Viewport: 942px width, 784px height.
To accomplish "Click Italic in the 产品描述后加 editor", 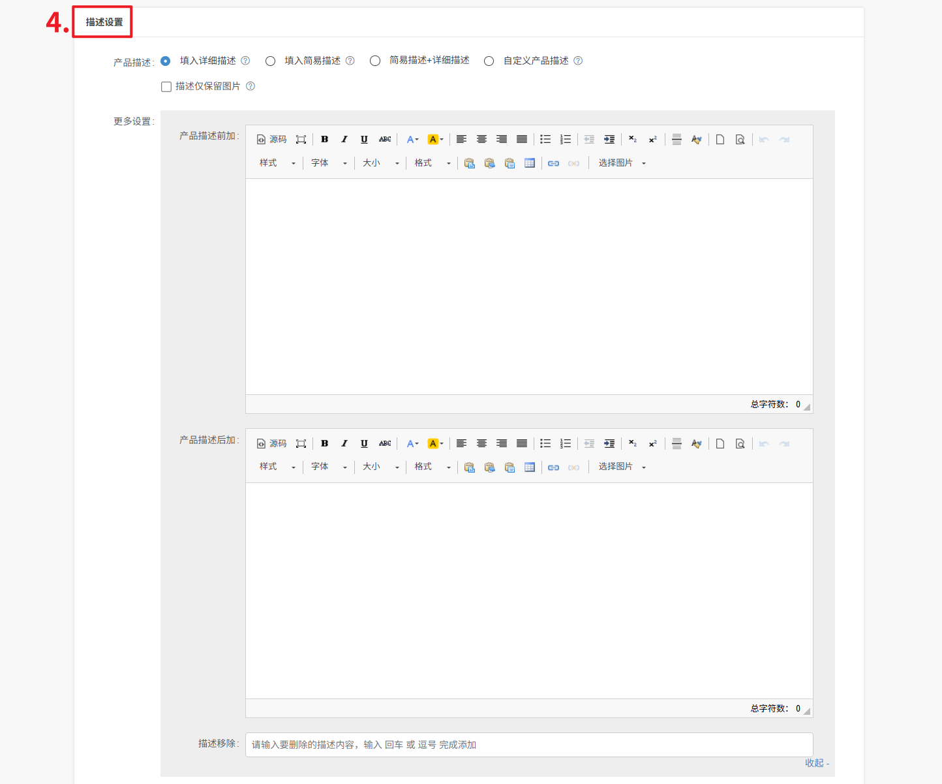I will pos(344,444).
